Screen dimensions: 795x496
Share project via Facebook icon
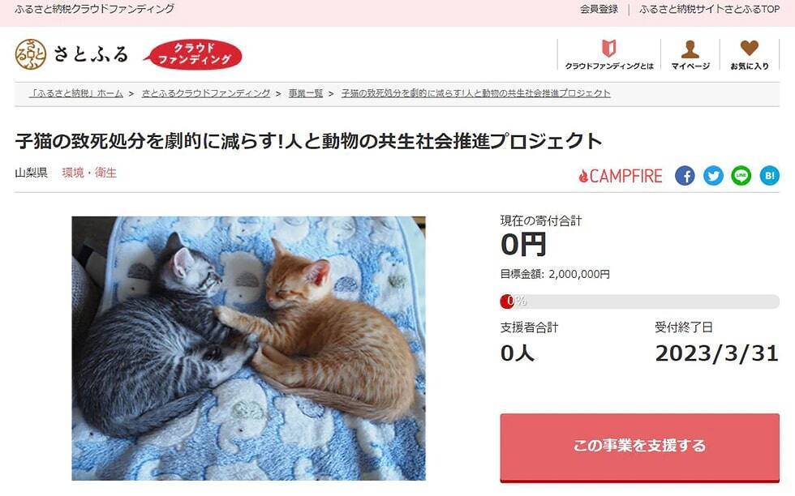685,176
